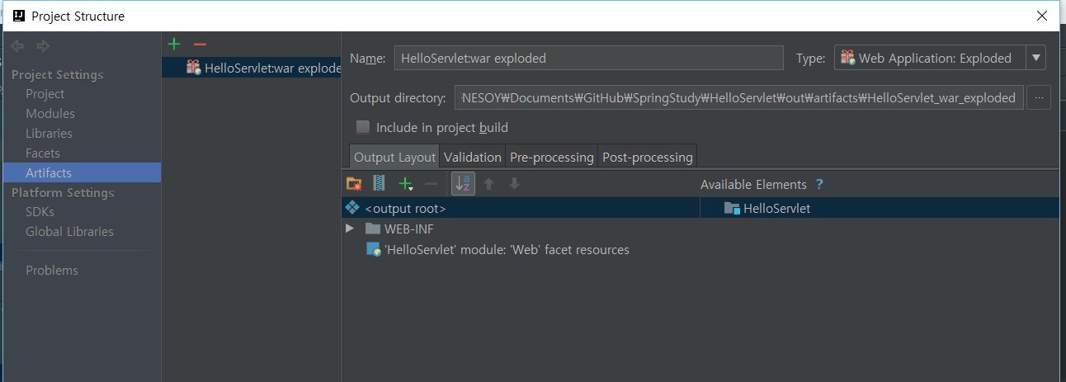
Task: Click the navigate forward arrow
Action: tap(43, 46)
